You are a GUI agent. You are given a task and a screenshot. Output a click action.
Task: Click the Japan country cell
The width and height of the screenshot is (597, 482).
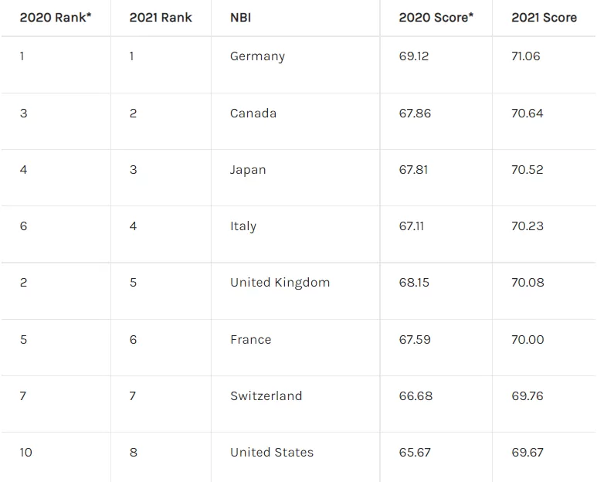point(248,170)
